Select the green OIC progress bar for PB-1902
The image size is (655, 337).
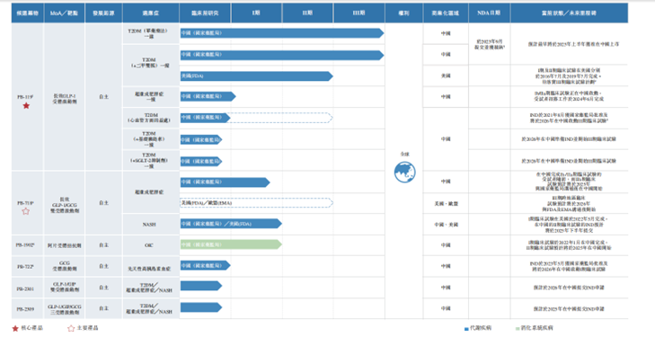click(231, 244)
